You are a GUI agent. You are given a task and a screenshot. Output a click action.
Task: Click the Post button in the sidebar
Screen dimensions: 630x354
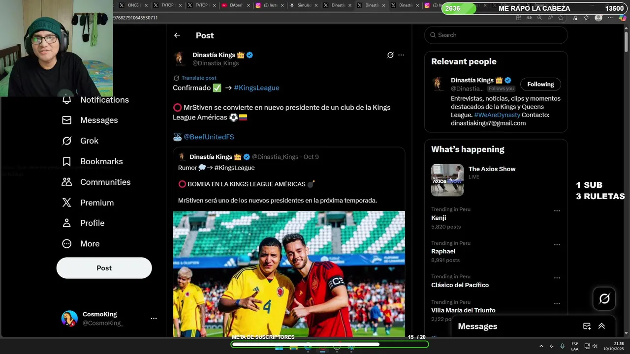(x=104, y=268)
